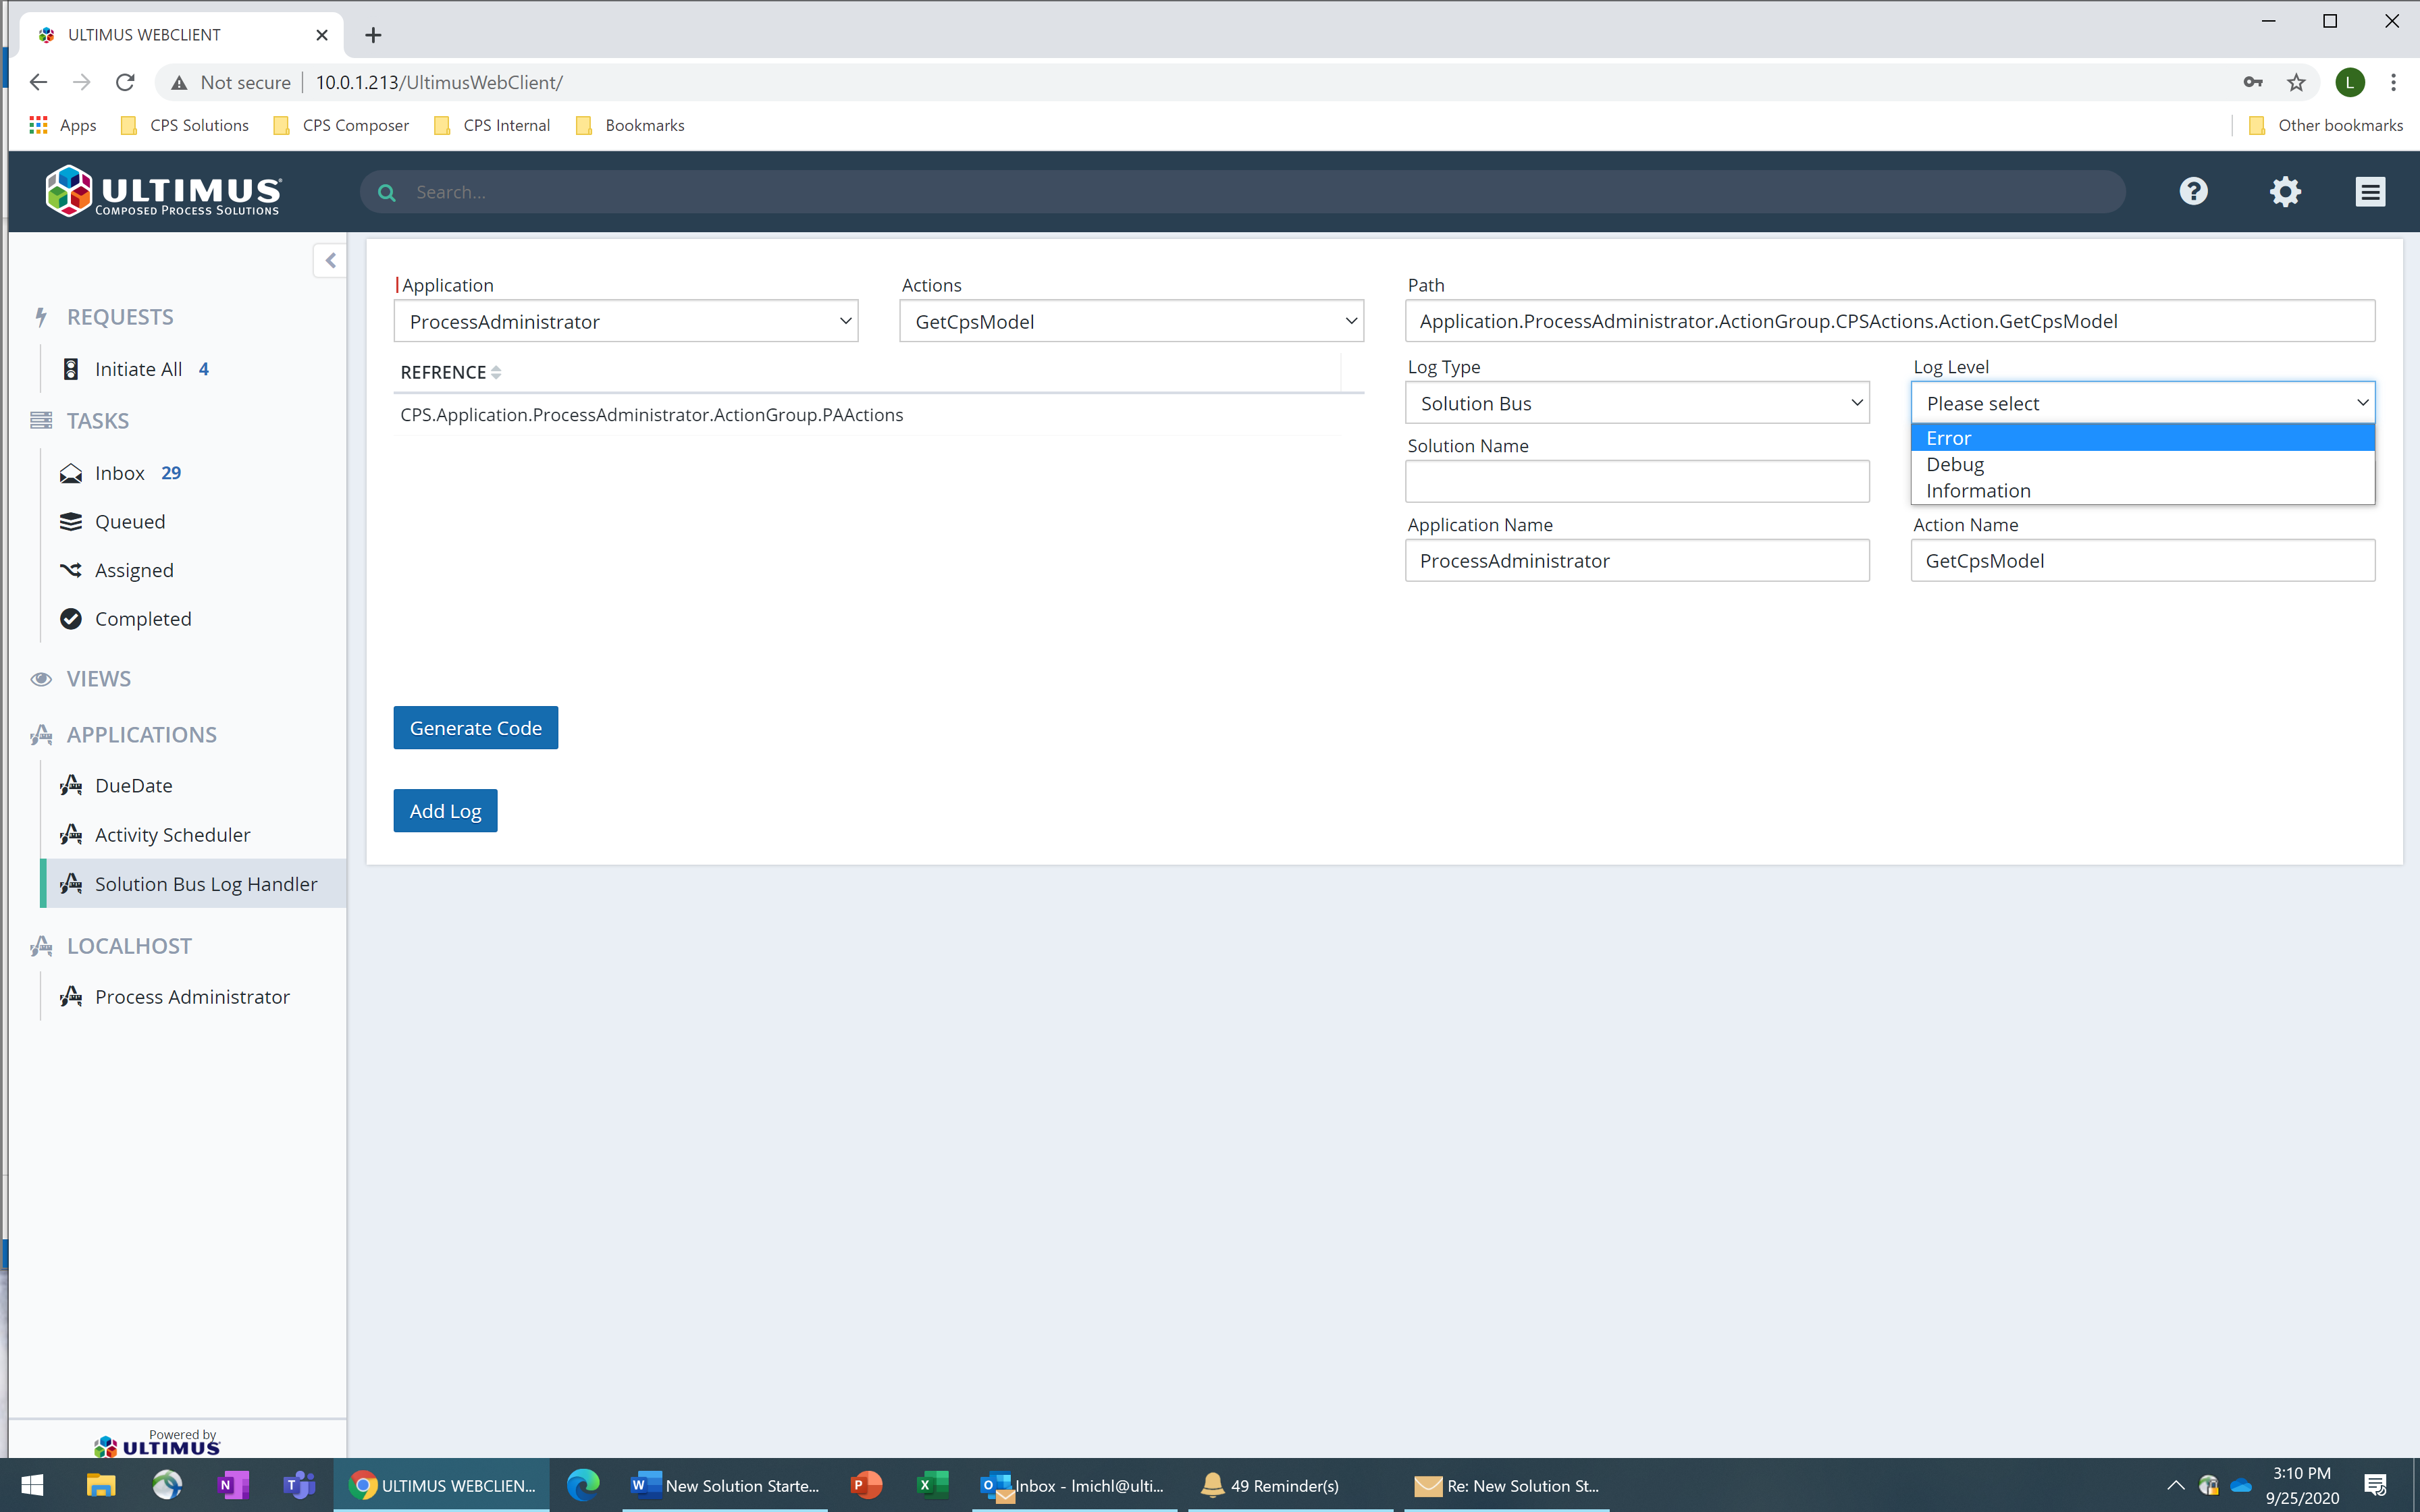Click inside the Solution Name field
Viewport: 2420px width, 1512px height.
[1636, 481]
